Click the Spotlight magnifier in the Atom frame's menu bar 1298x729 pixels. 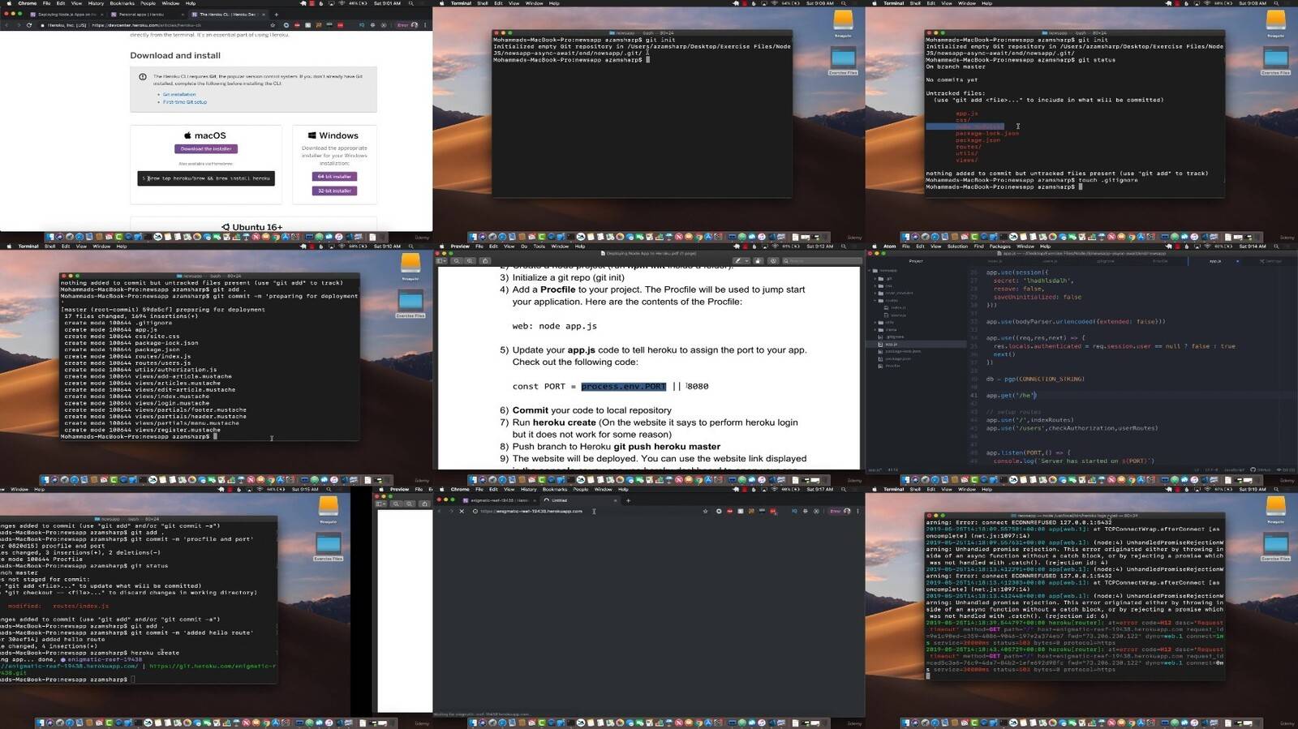1276,247
